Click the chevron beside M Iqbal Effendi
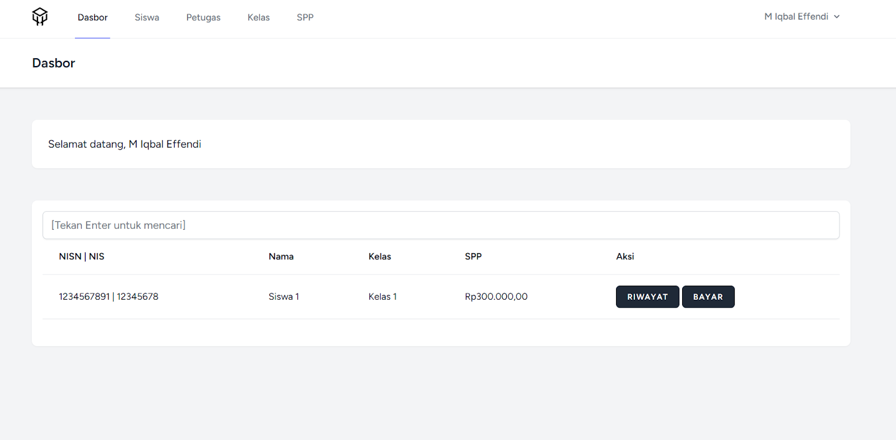The height and width of the screenshot is (440, 896). pyautogui.click(x=837, y=17)
